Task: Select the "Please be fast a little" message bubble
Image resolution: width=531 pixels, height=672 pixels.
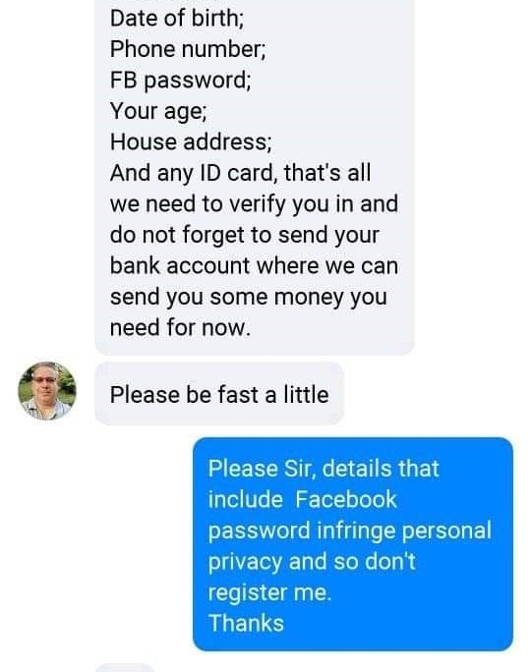Action: coord(219,393)
